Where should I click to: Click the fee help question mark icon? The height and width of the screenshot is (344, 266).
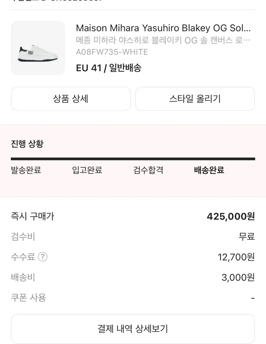tap(42, 257)
